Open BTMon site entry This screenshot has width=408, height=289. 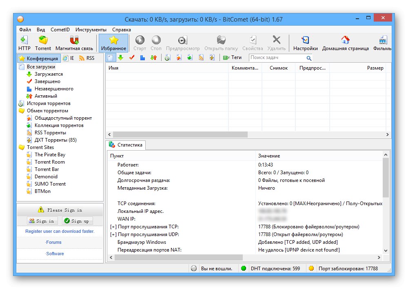[43, 191]
